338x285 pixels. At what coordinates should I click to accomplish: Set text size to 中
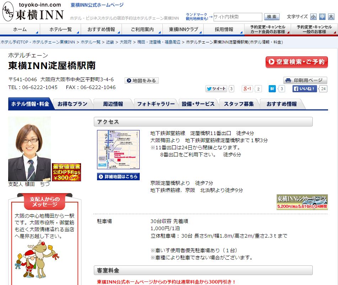click(x=322, y=17)
